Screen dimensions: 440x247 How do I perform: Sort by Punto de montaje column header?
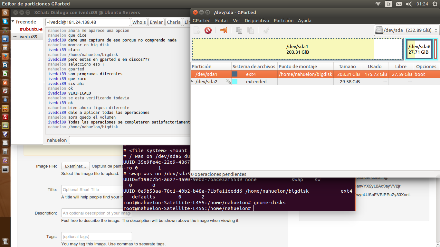tap(305, 67)
